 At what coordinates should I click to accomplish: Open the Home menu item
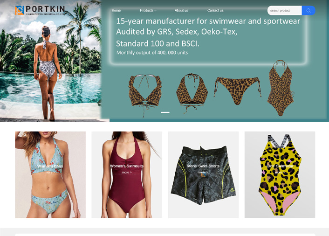pyautogui.click(x=116, y=10)
